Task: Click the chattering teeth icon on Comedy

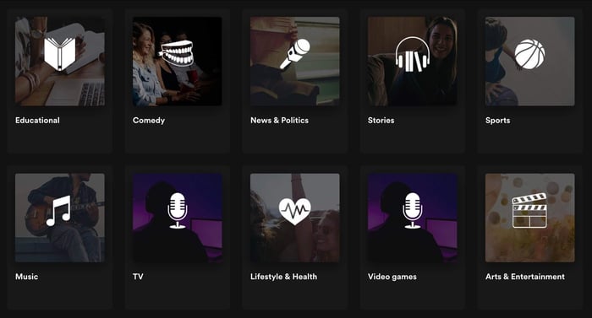Action: coord(177,53)
